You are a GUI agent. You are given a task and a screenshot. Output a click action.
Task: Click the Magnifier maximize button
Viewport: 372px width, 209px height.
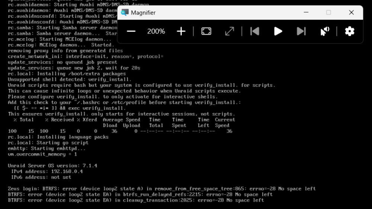pos(328,12)
